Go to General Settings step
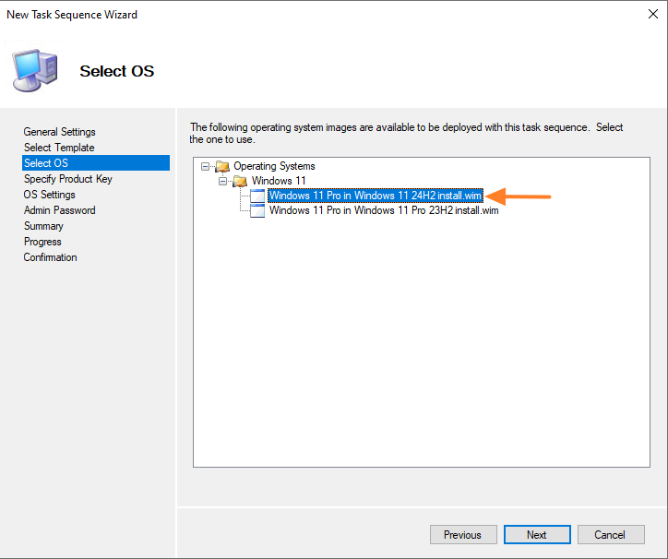Image resolution: width=668 pixels, height=559 pixels. pos(59,132)
